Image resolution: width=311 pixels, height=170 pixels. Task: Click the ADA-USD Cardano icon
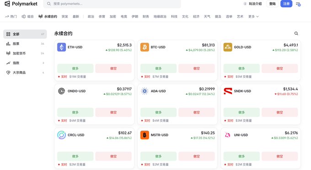[x=145, y=91]
